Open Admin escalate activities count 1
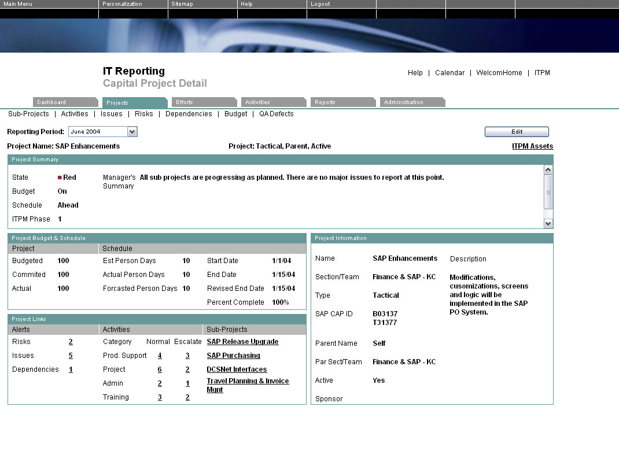The image size is (619, 451). coord(187,383)
